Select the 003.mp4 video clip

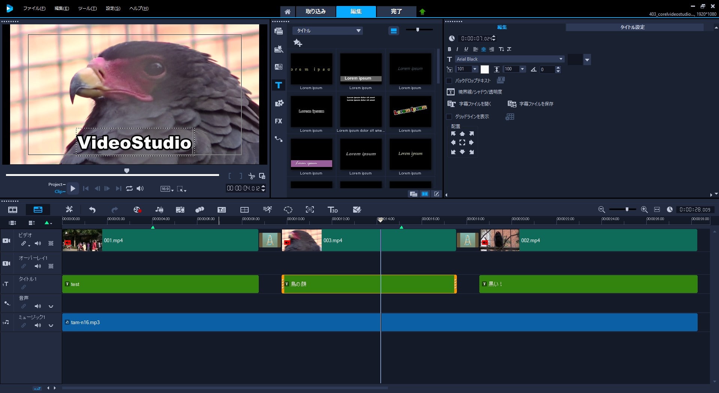tap(369, 240)
